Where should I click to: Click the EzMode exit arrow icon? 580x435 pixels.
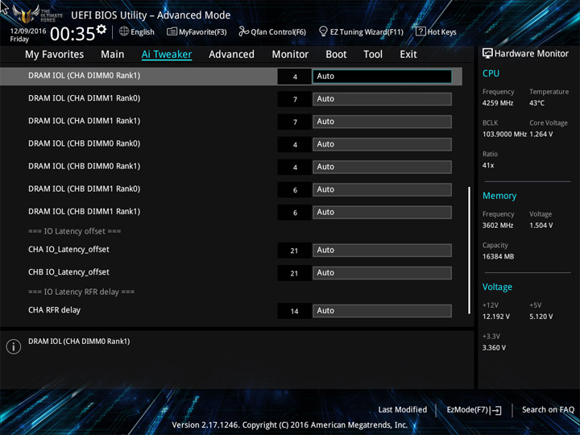pyautogui.click(x=496, y=410)
